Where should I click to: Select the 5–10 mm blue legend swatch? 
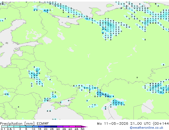29,127
